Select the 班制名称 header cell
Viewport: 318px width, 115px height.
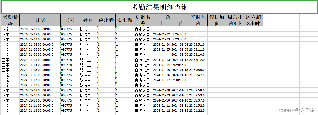coord(143,20)
